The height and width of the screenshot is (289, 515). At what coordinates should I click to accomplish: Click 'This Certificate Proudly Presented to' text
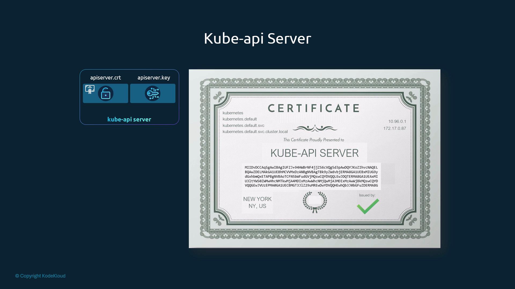tap(314, 140)
